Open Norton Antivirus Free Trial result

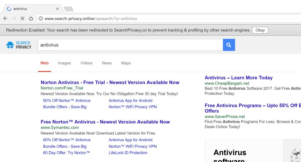pyautogui.click(x=110, y=82)
